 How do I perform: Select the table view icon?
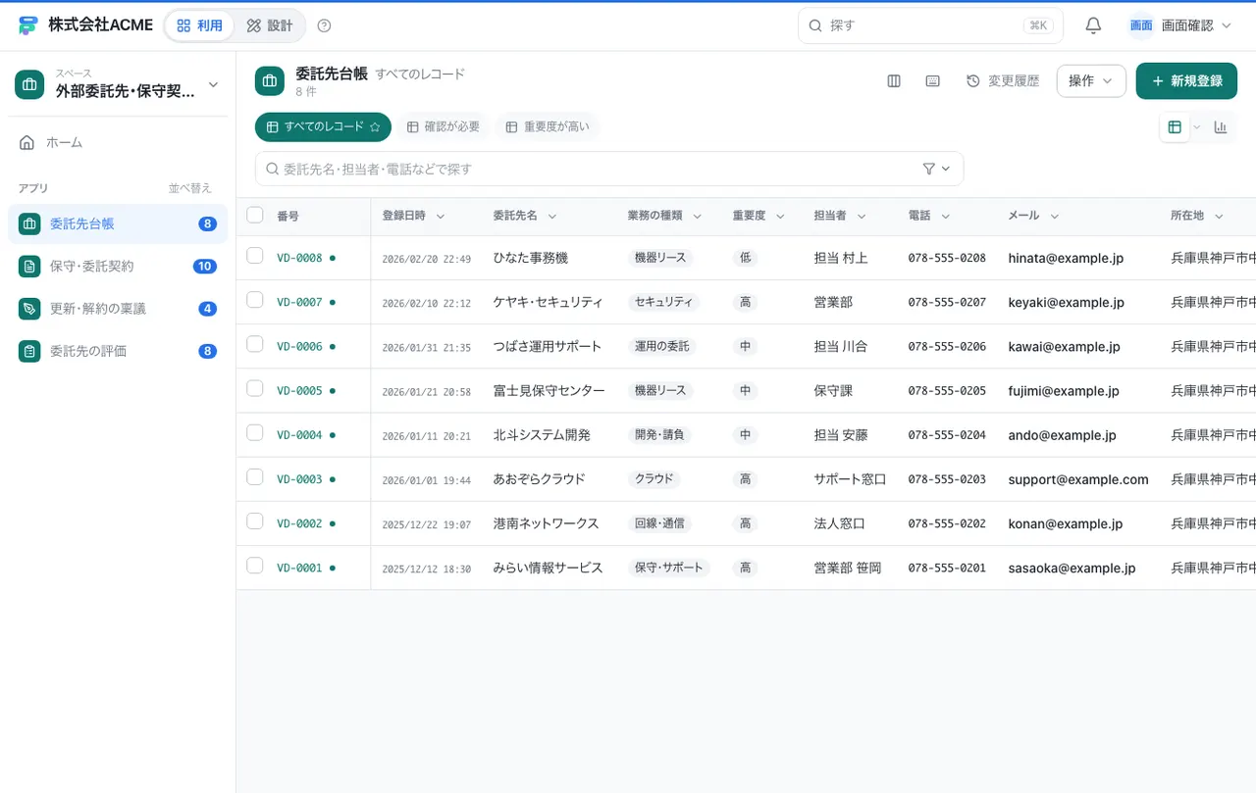pyautogui.click(x=1175, y=127)
